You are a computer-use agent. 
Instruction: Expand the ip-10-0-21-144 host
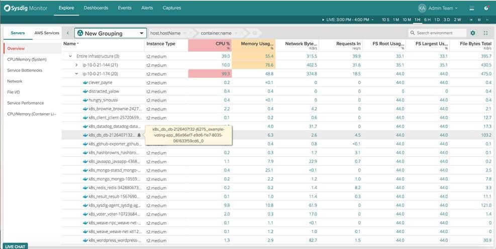[76, 65]
